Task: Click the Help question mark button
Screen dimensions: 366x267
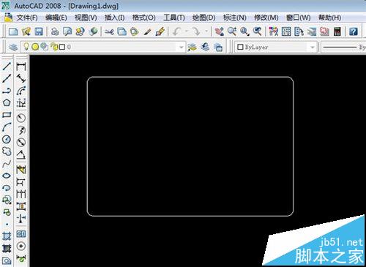Action: click(x=354, y=31)
